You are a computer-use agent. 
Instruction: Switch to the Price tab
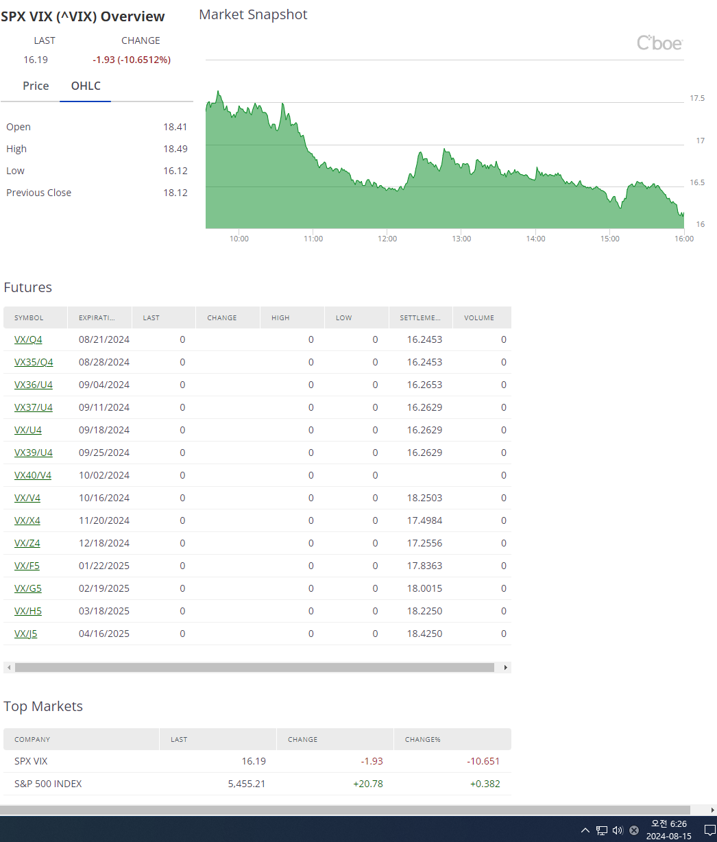point(36,86)
